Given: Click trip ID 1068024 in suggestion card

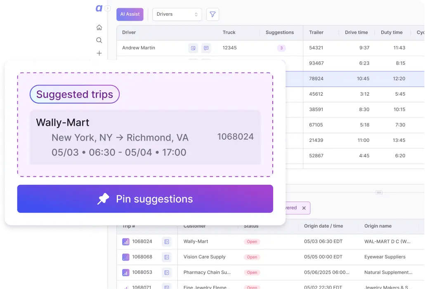Looking at the screenshot, I should 236,137.
